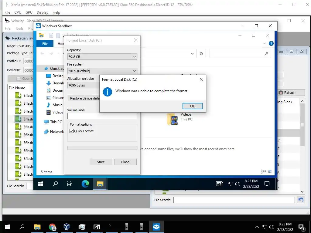Toggle the Quick Format checkbox
Viewport: 311px width, 233px height.
[72, 131]
